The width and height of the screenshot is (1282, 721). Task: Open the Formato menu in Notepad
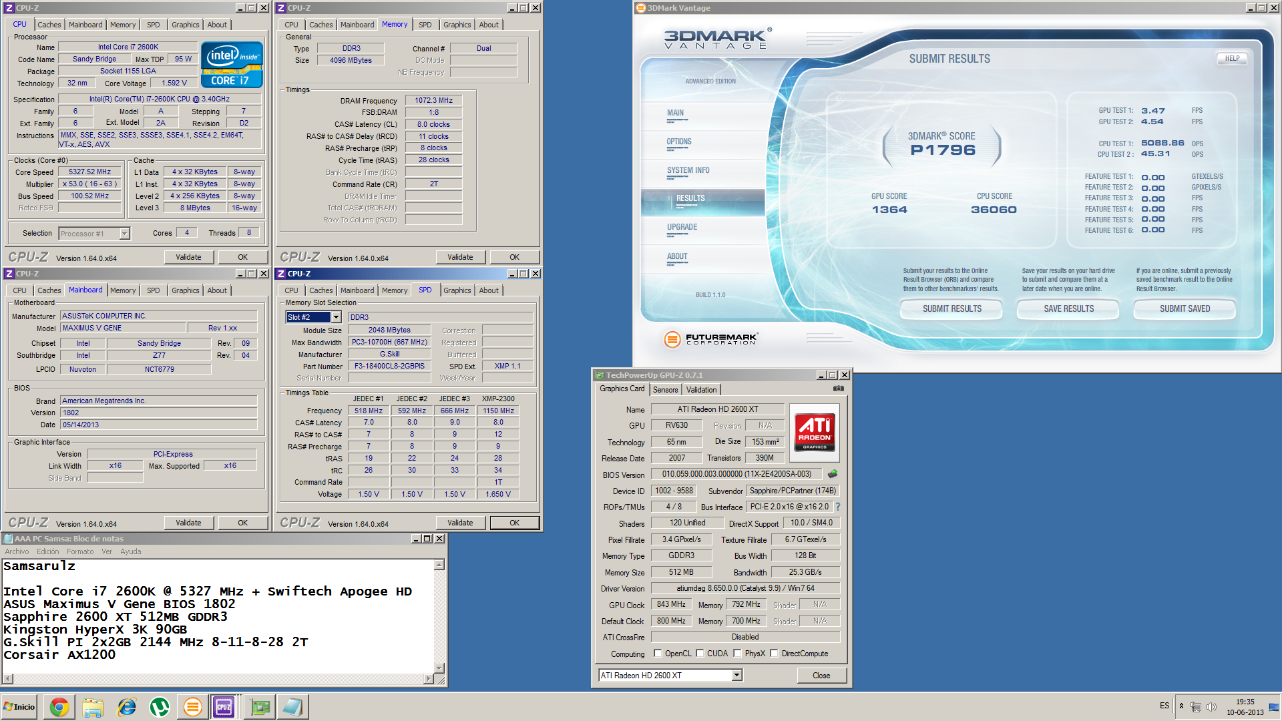click(80, 551)
